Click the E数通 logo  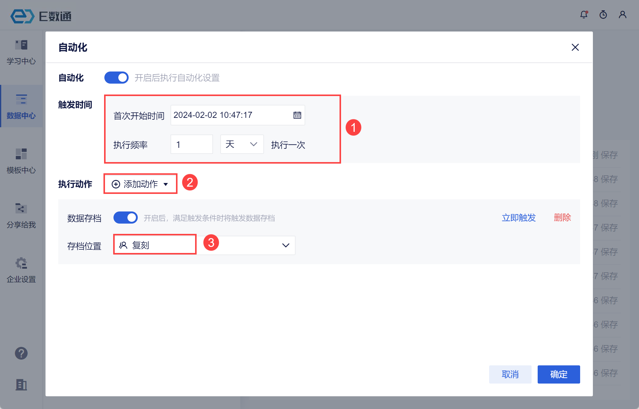pos(41,16)
